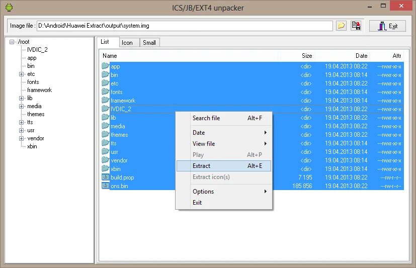Collapse the /root tree node
The height and width of the screenshot is (268, 416).
pyautogui.click(x=12, y=42)
